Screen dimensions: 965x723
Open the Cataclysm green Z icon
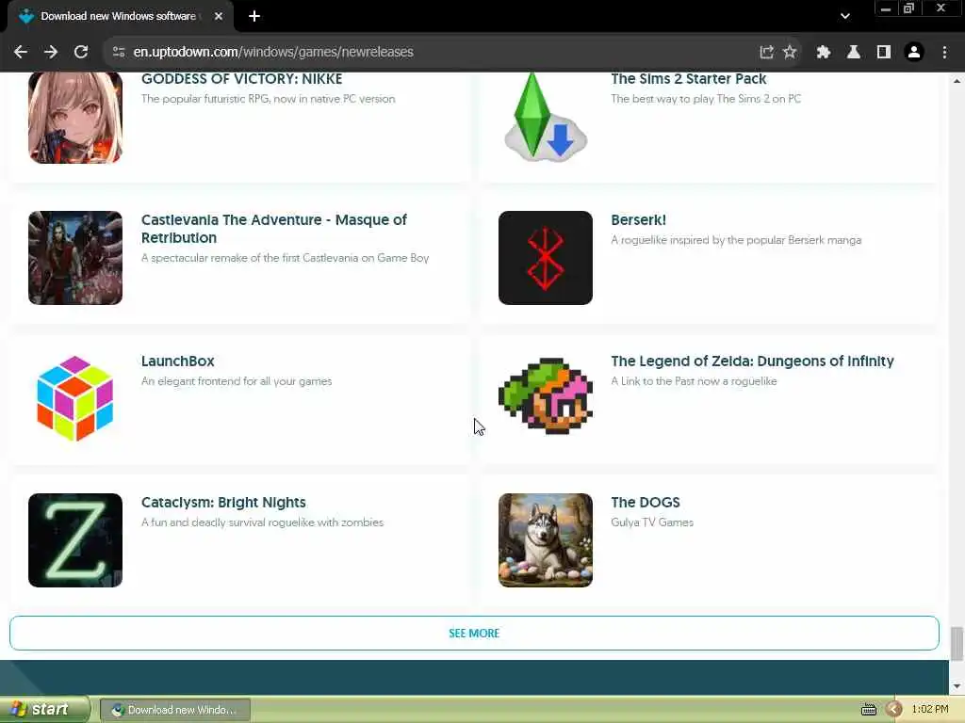75,539
